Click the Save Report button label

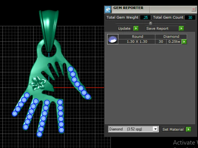(x=157, y=28)
